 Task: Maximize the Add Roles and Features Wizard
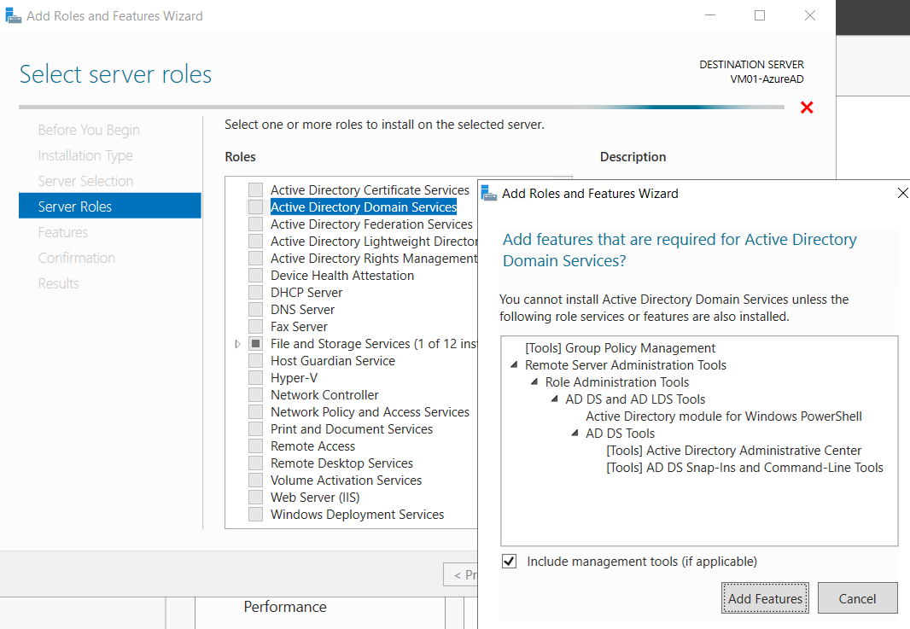pyautogui.click(x=759, y=15)
